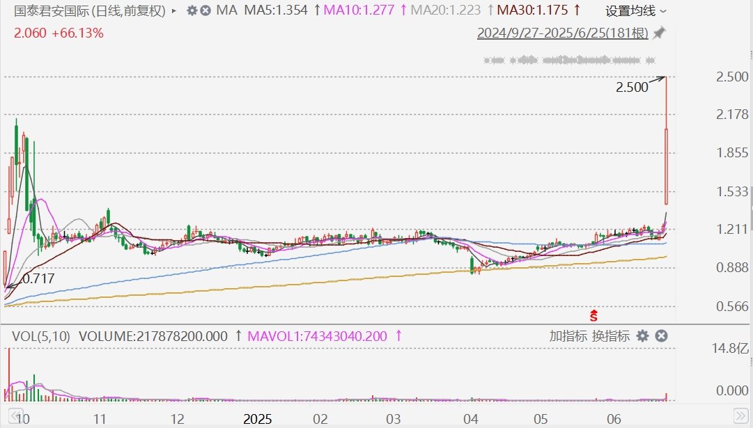This screenshot has width=753, height=428.
Task: Click the 2.500 high price annotation
Action: click(632, 87)
